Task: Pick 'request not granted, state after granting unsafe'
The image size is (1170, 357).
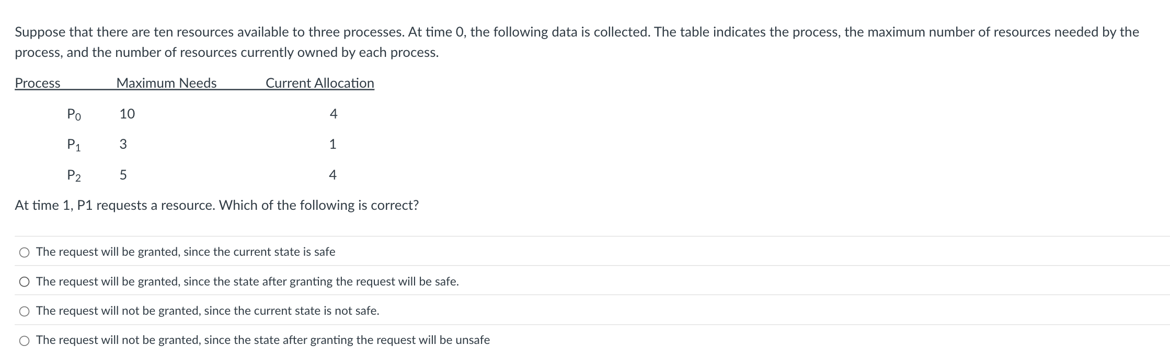Action: point(24,340)
